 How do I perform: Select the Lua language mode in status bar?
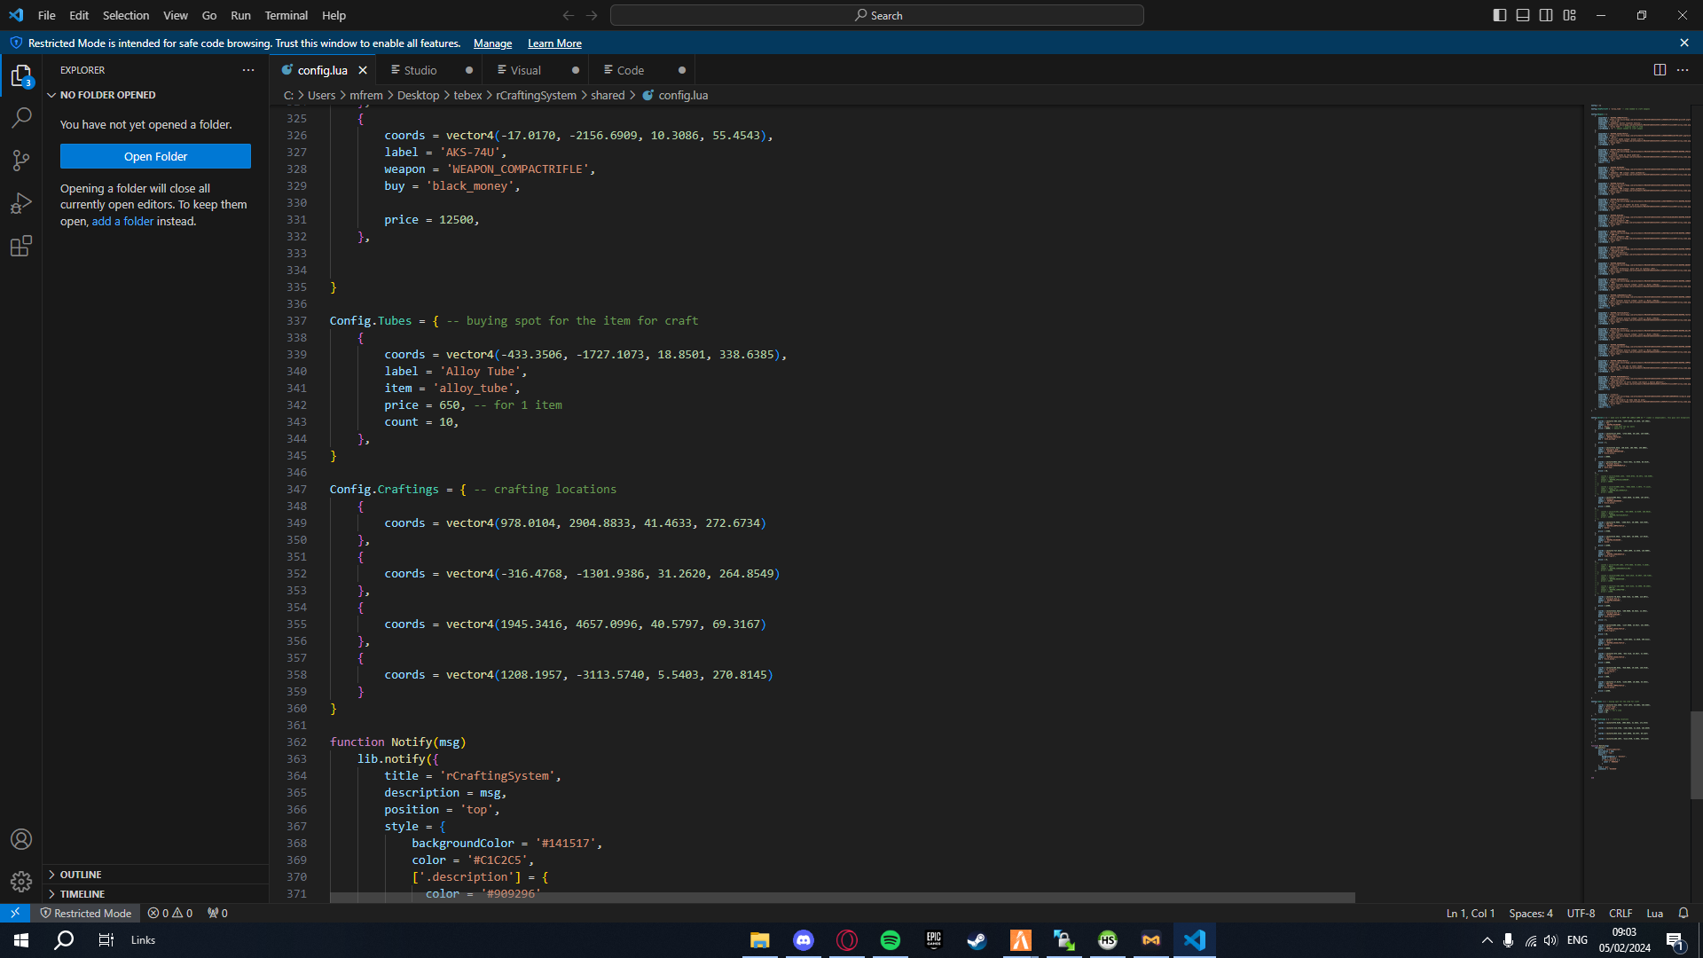[x=1653, y=913]
